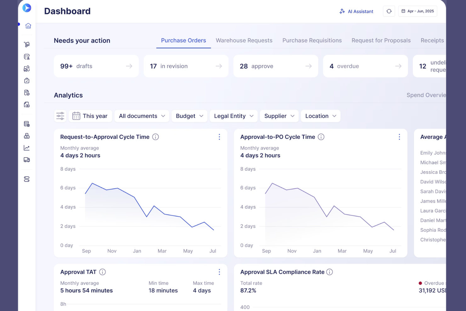Image resolution: width=466 pixels, height=311 pixels.
Task: Click the red Overdue legend dot
Action: pos(420,283)
